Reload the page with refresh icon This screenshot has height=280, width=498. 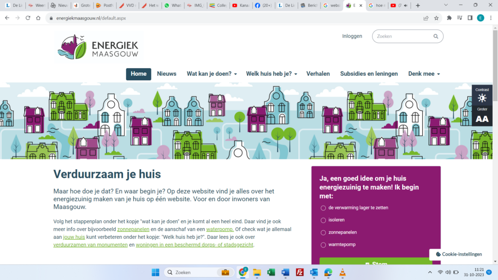tap(28, 18)
